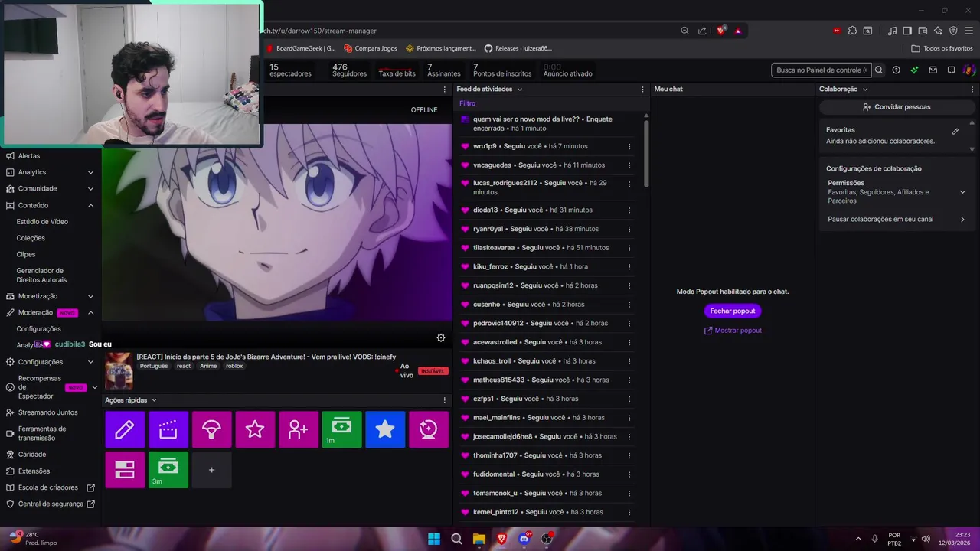980x551 pixels.
Task: Click the browser share page icon
Action: pos(702,31)
